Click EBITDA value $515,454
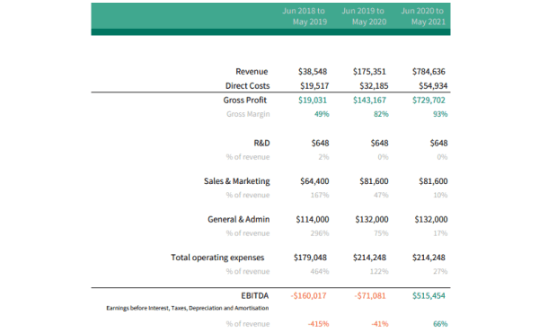The width and height of the screenshot is (539, 333). pos(429,296)
